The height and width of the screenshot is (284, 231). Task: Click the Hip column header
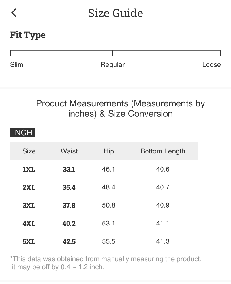point(109,151)
